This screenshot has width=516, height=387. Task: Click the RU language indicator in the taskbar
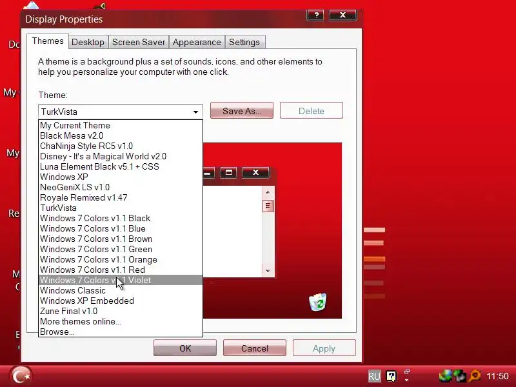click(x=374, y=376)
